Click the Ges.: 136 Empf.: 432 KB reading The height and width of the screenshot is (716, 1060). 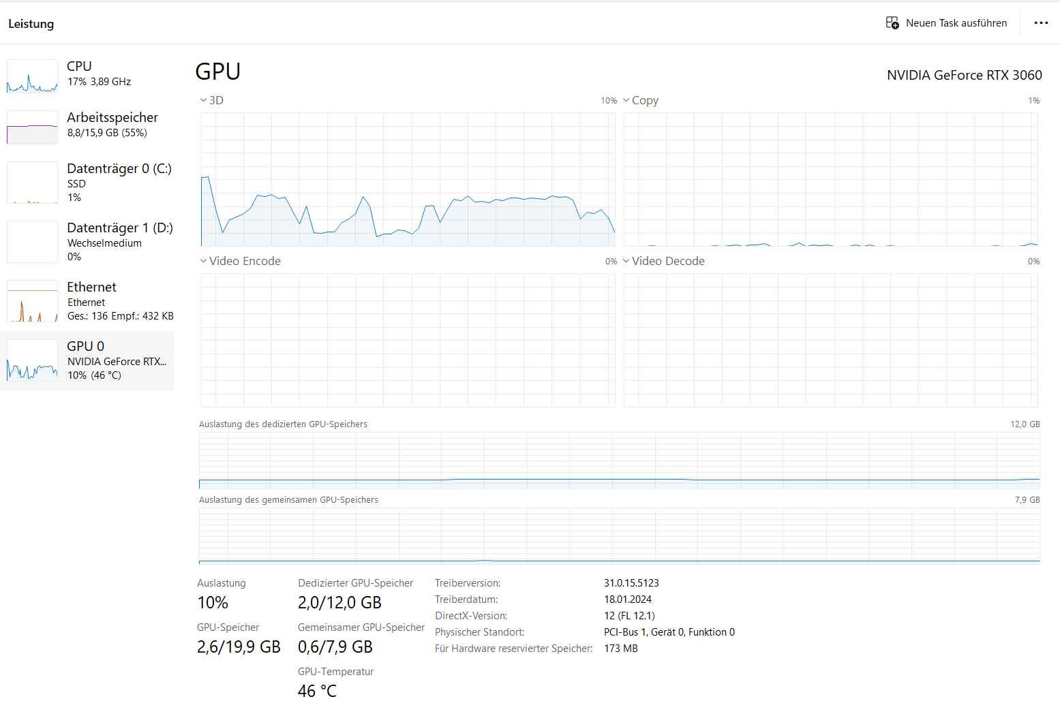pyautogui.click(x=121, y=316)
